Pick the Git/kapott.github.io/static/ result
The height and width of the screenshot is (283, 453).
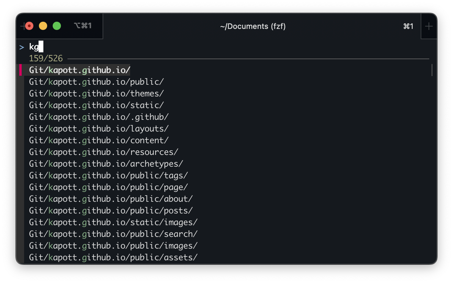pos(96,105)
